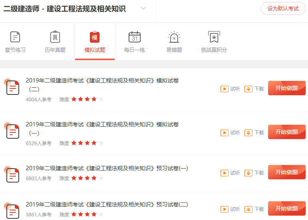Click download icon for 预习试卷(二)
The image size is (308, 220).
pyautogui.click(x=248, y=209)
